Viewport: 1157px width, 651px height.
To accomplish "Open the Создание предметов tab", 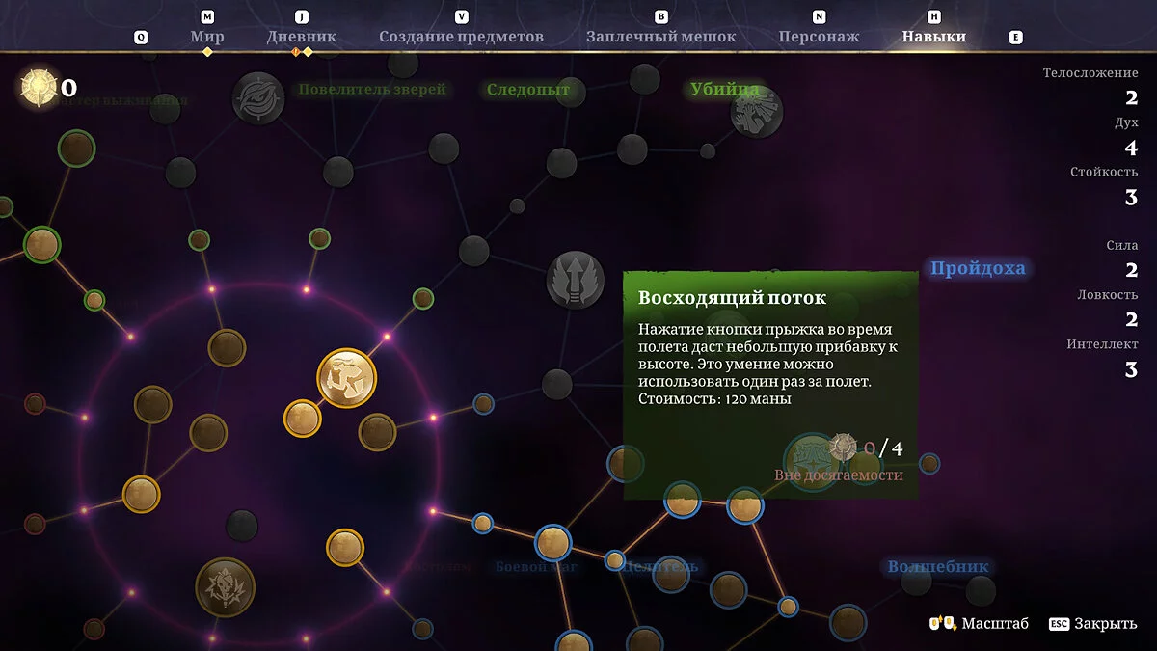I will 461,37.
